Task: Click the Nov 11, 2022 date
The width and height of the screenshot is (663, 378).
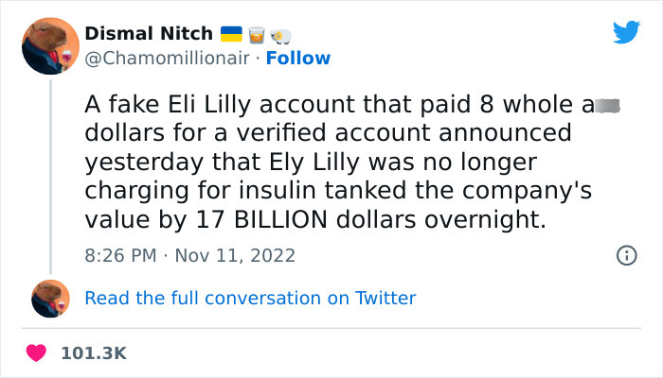Action: pos(234,255)
